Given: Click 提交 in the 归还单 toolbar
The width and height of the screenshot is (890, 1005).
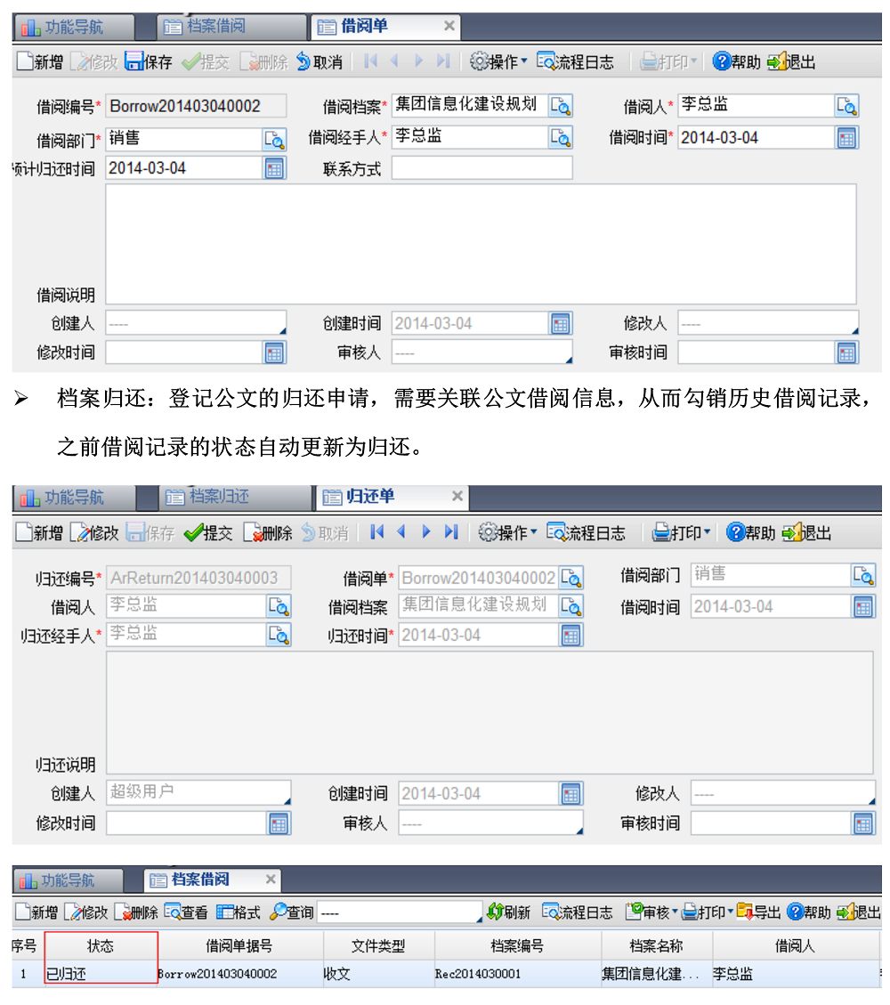Looking at the screenshot, I should click(x=207, y=532).
